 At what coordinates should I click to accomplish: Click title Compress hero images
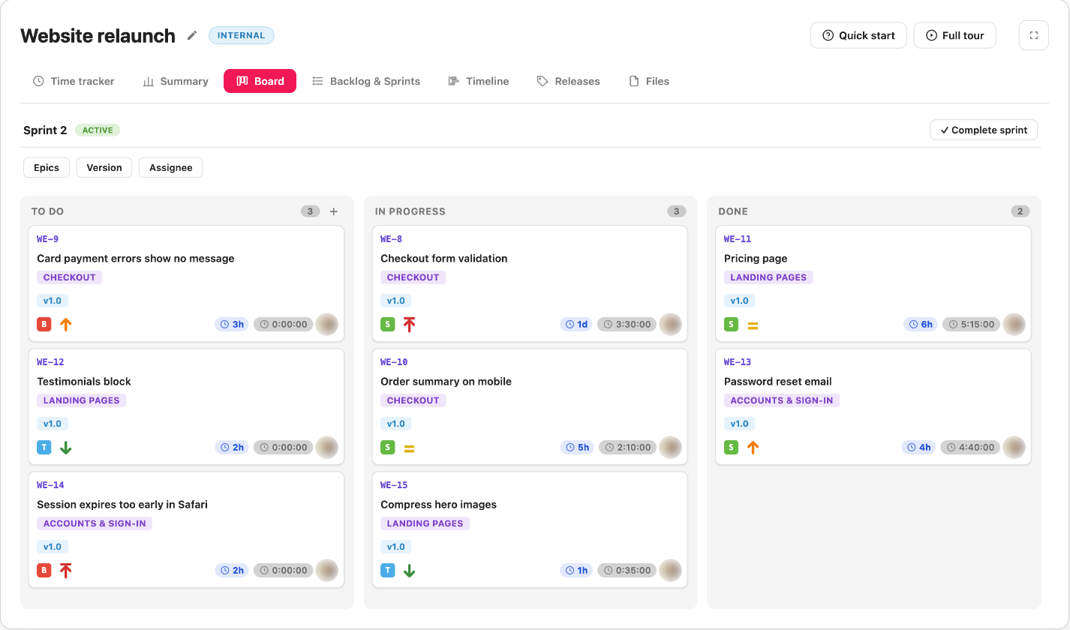(x=439, y=505)
